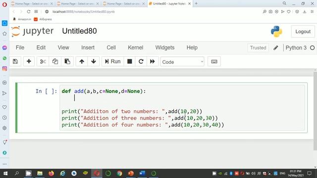Open Instagram in Opera sidebar
This screenshot has width=317, height=178.
point(4,69)
